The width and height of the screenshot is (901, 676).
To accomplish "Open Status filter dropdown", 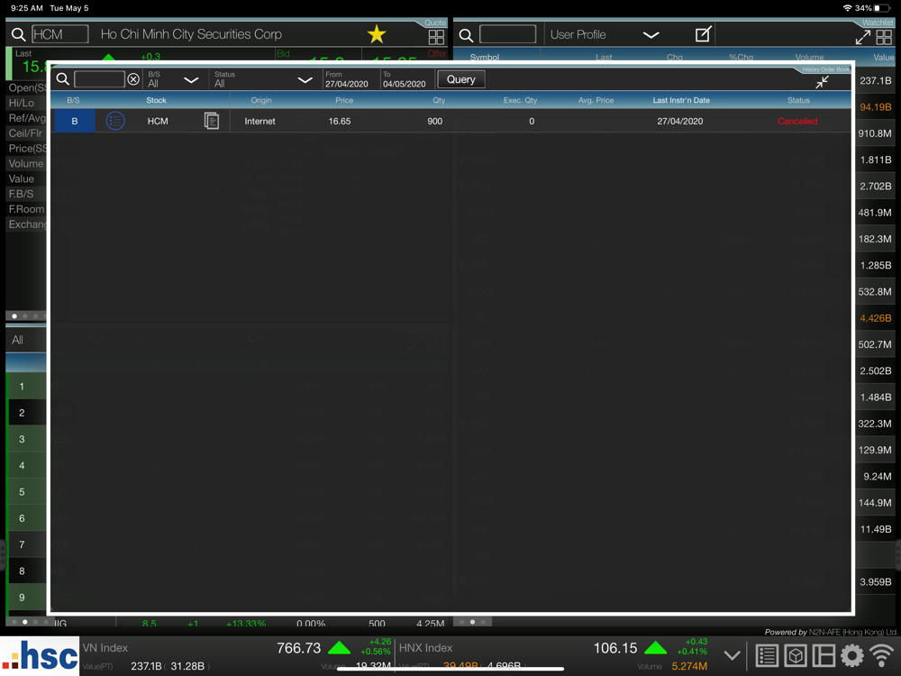I will click(263, 79).
